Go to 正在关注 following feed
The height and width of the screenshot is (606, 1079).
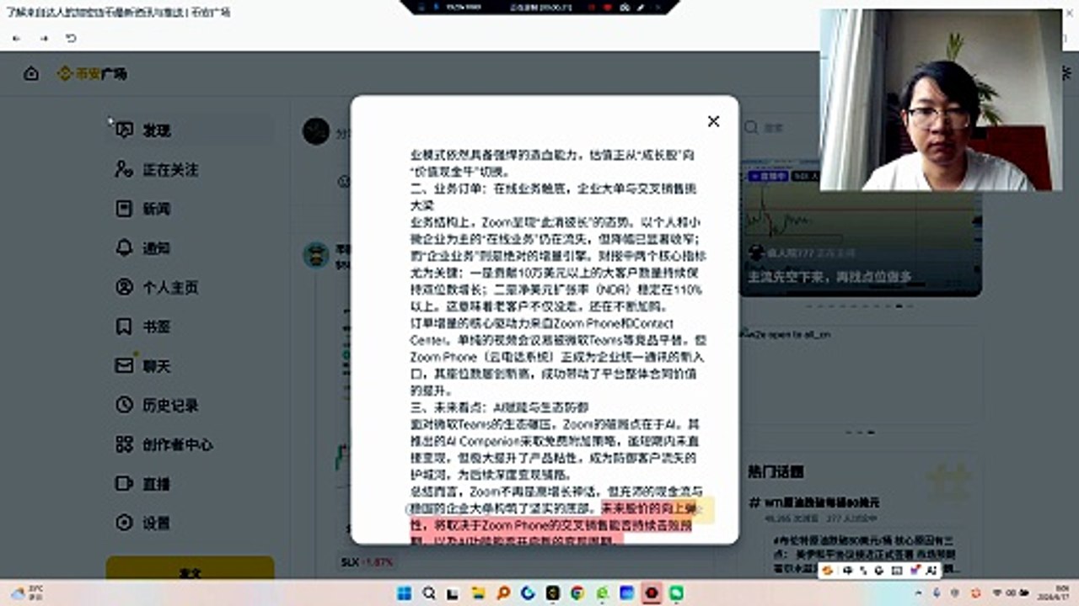coord(190,169)
